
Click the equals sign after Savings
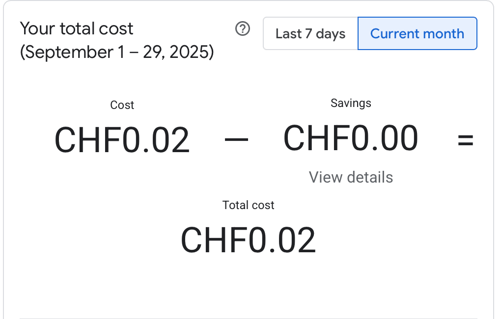[x=465, y=140]
